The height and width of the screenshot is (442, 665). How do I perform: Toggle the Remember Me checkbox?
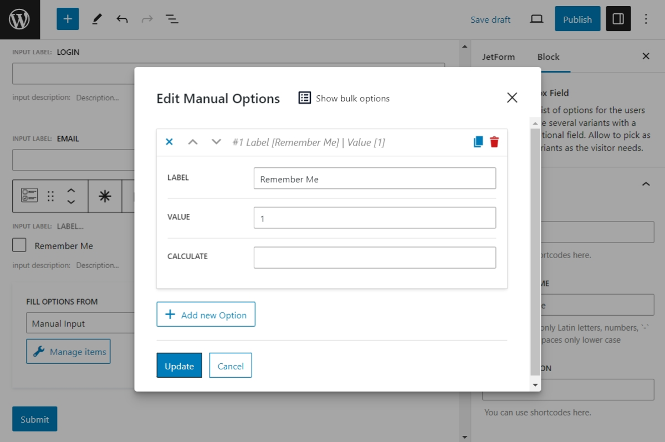[19, 244]
